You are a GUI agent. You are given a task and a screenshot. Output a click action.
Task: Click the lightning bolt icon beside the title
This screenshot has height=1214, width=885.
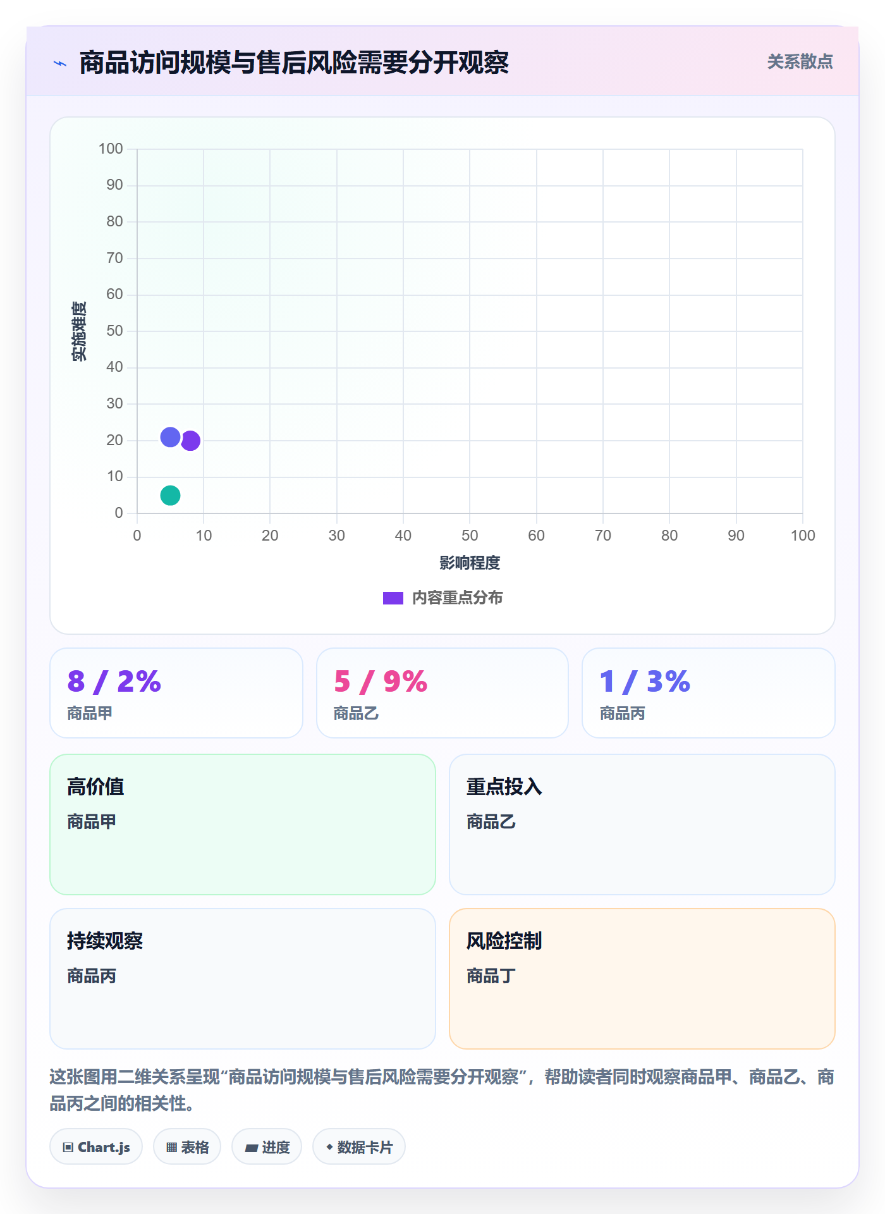60,63
